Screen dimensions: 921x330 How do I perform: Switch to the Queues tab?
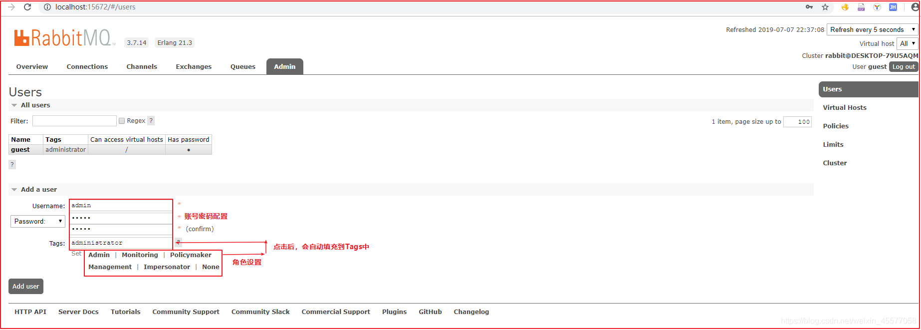243,66
